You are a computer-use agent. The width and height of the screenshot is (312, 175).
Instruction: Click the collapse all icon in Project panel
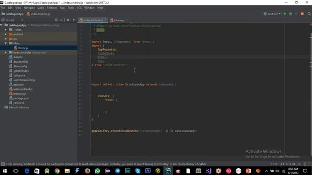61,20
